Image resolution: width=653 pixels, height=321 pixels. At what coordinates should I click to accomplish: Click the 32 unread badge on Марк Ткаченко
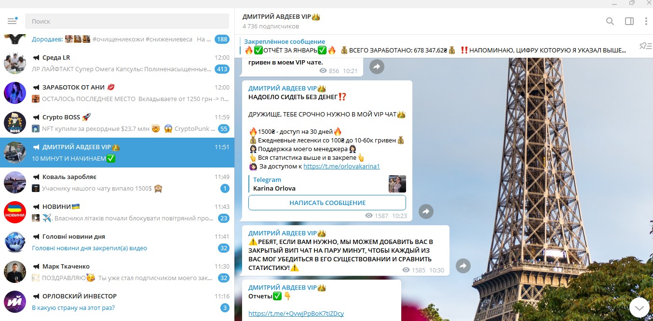point(223,278)
